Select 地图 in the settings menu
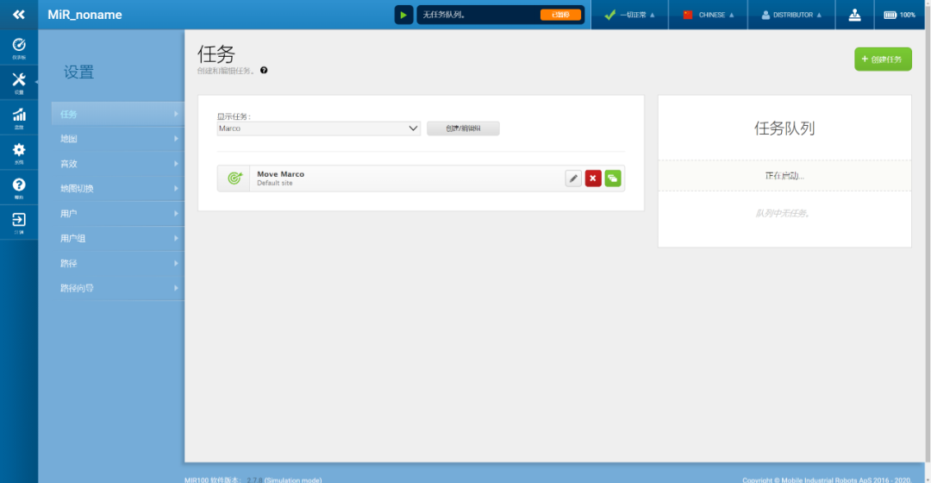Image resolution: width=931 pixels, height=483 pixels. click(x=118, y=139)
